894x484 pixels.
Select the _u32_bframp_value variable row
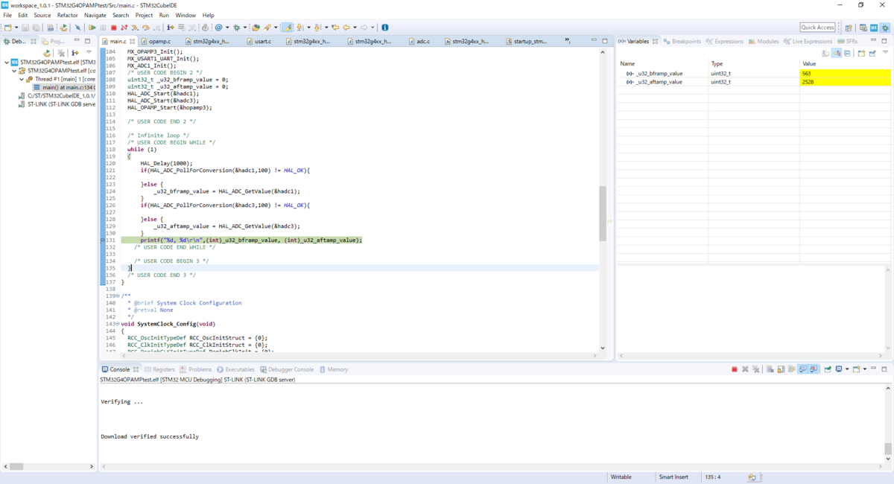754,74
